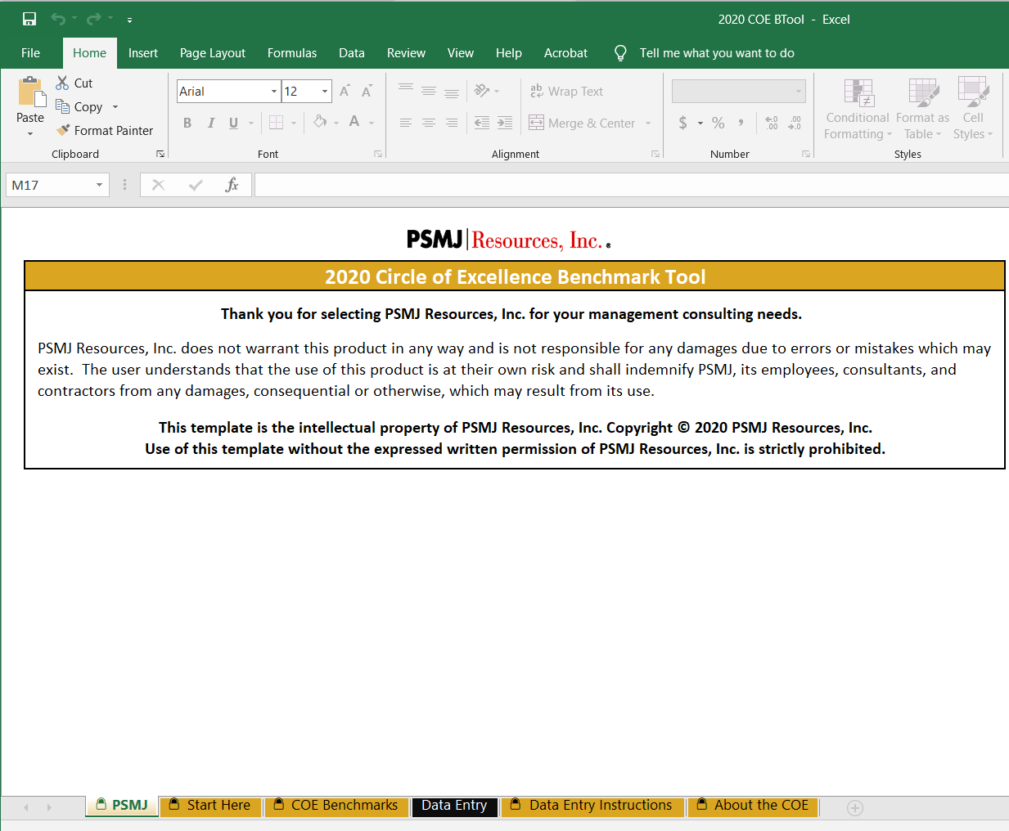
Task: Toggle Bold formatting
Action: coord(187,123)
